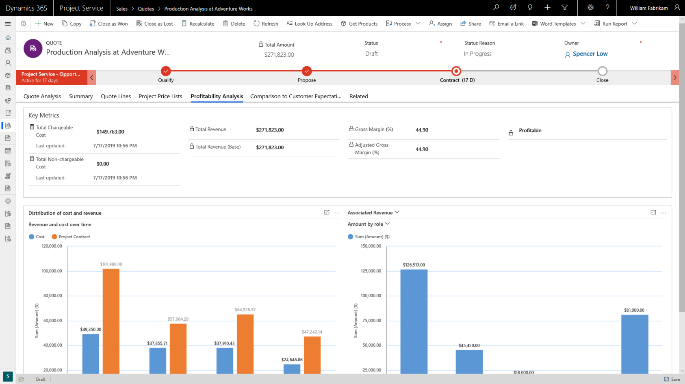Toggle the Sum (Amount) legend series
The width and height of the screenshot is (685, 384).
[x=369, y=237]
